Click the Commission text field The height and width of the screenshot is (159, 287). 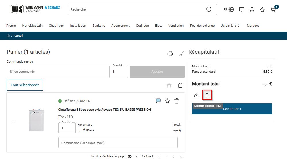point(118,143)
